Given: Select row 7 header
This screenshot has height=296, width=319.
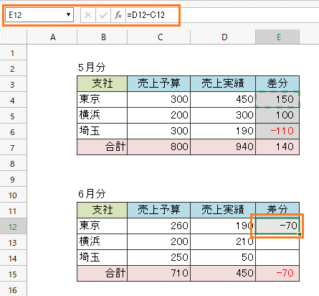Looking at the screenshot, I should 13,148.
